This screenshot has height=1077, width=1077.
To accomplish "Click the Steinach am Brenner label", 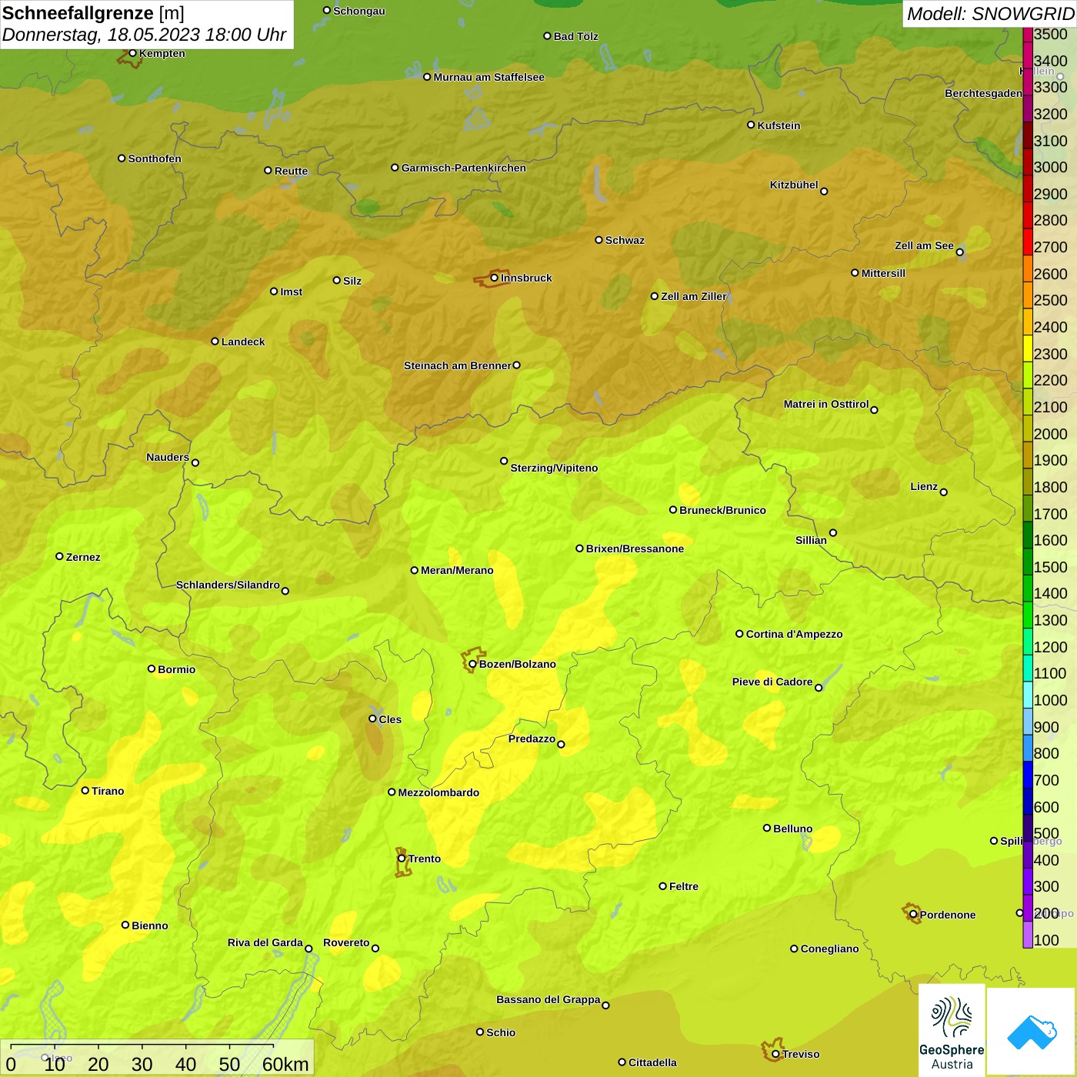I will click(x=457, y=365).
